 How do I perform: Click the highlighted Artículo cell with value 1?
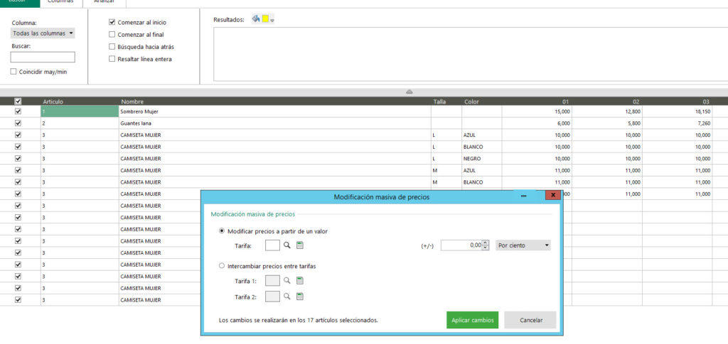(80, 111)
